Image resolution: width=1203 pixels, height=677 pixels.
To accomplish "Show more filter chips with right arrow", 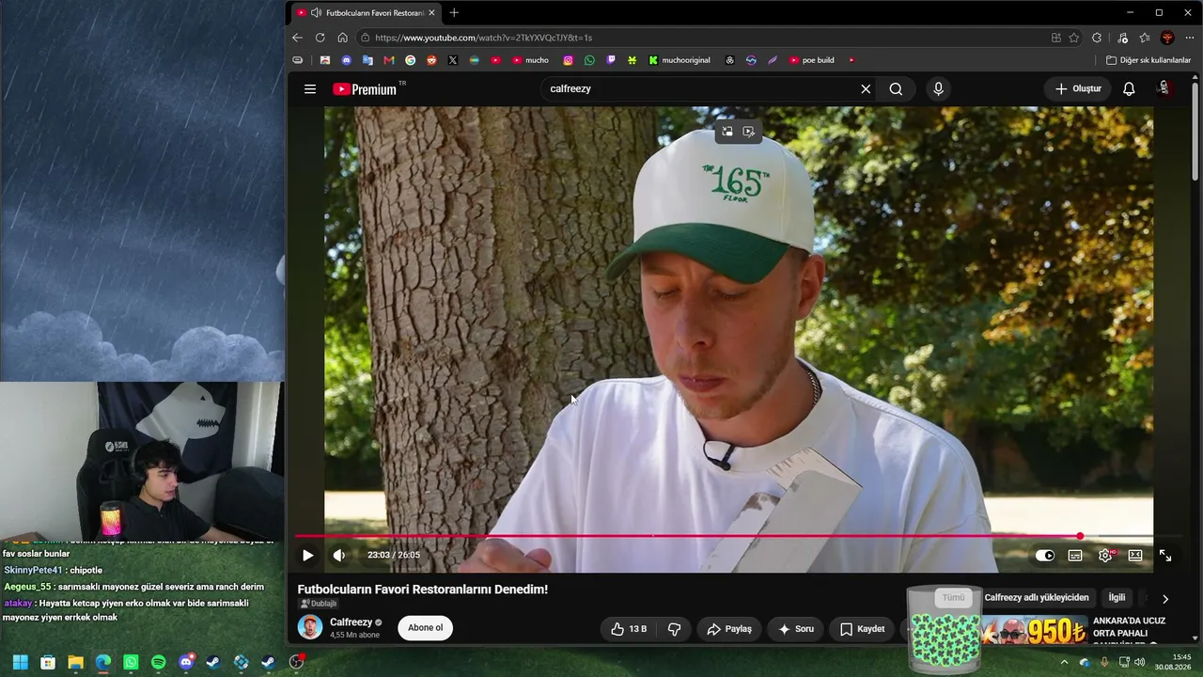I will (x=1165, y=599).
